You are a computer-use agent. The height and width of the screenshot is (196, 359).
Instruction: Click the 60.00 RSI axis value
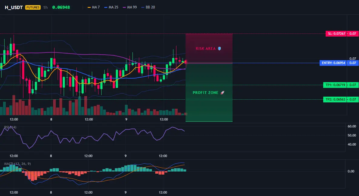click(352, 126)
